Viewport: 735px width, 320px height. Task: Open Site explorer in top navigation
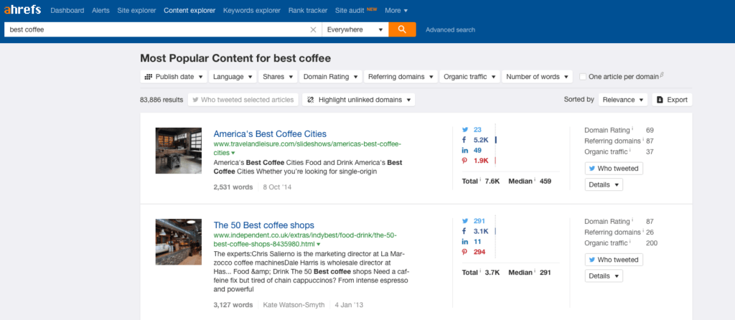click(x=136, y=10)
